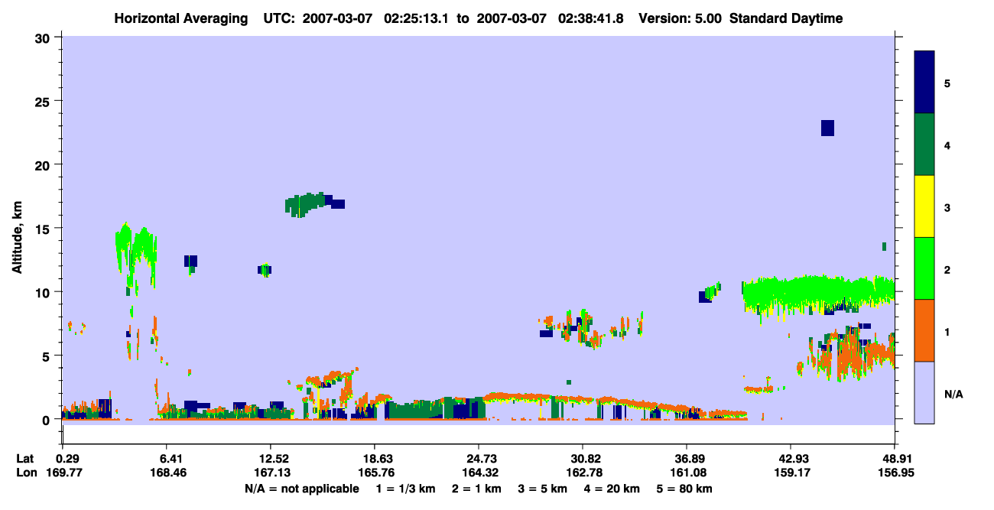Viewport: 994px width, 510px height.
Task: Click longitude value 162.78
Action: tap(583, 473)
